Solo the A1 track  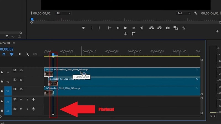pyautogui.click(x=27, y=99)
